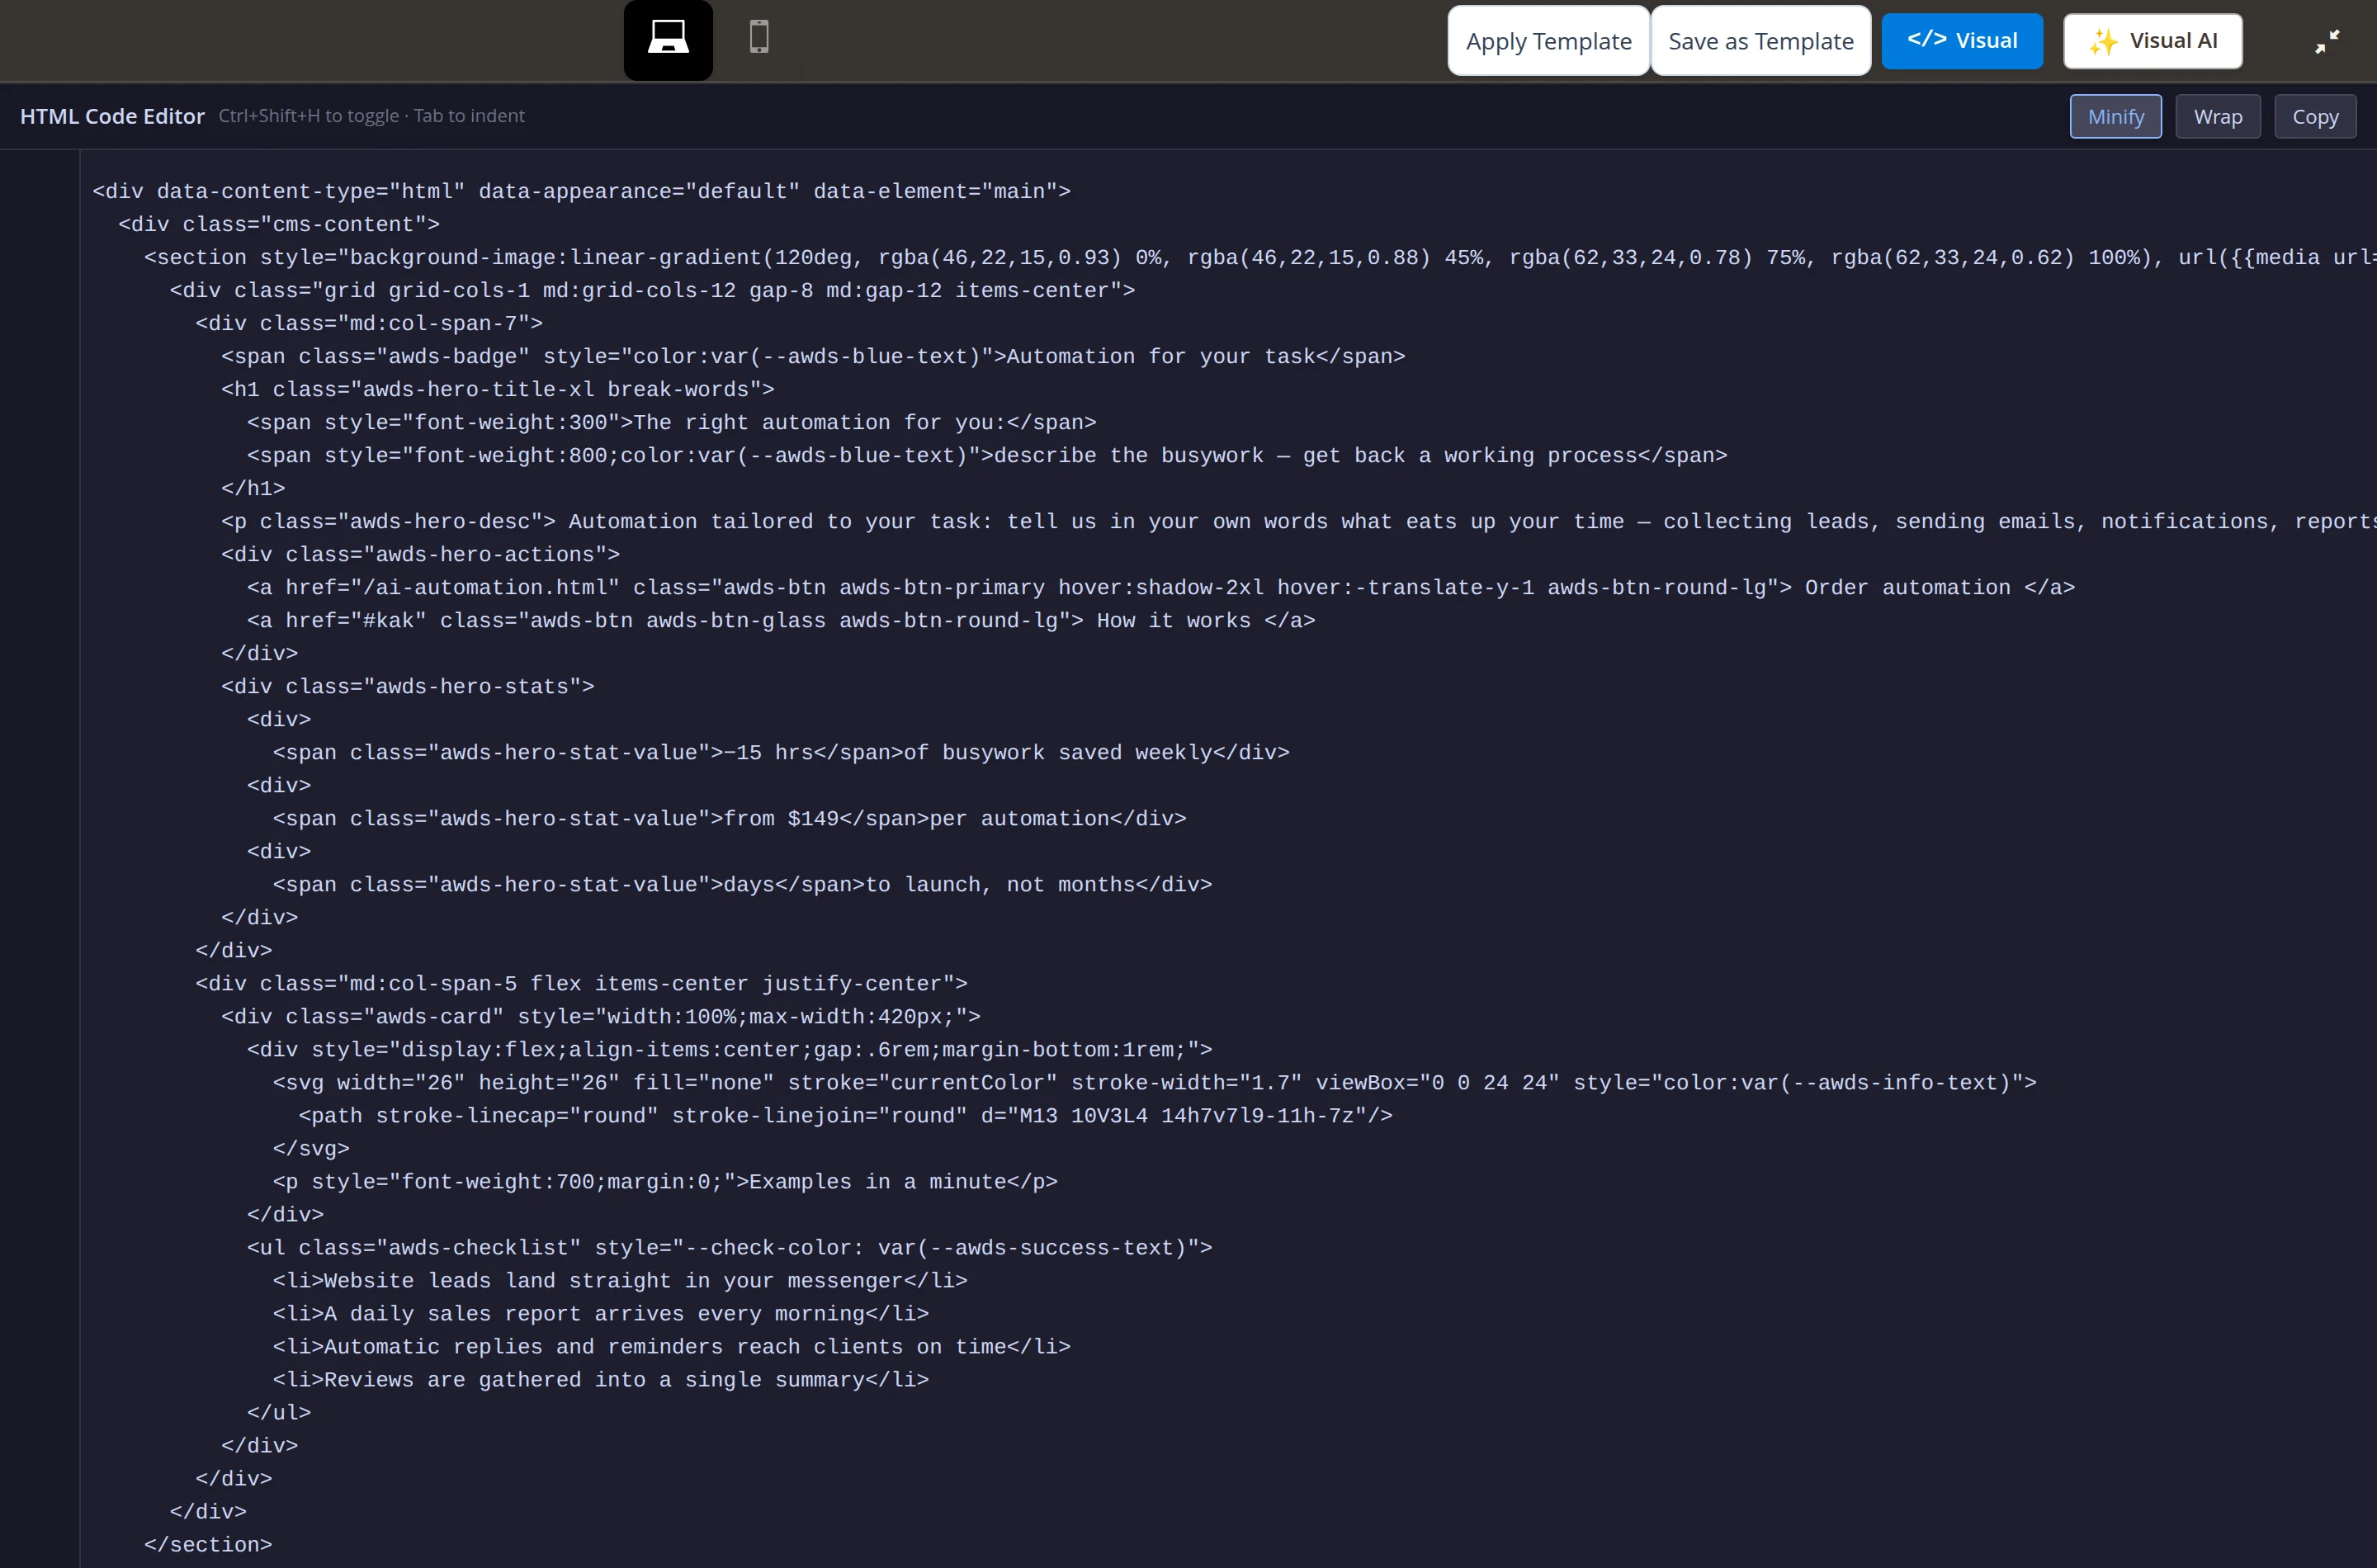2377x1568 pixels.
Task: Click the HTML Code Editor title
Action: coord(112,116)
